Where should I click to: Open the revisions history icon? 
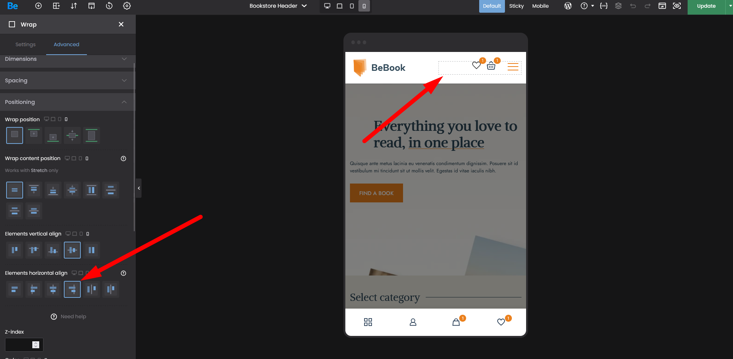[109, 6]
